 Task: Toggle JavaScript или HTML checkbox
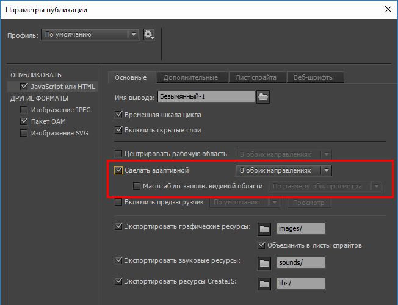24,87
